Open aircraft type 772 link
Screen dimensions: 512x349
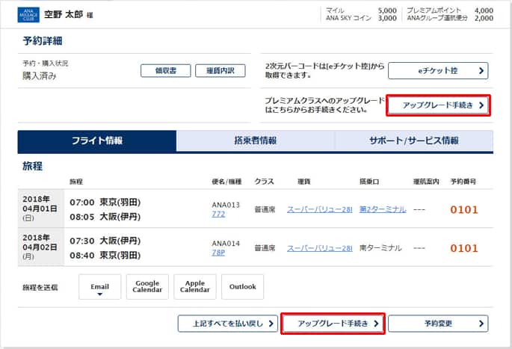coord(219,214)
